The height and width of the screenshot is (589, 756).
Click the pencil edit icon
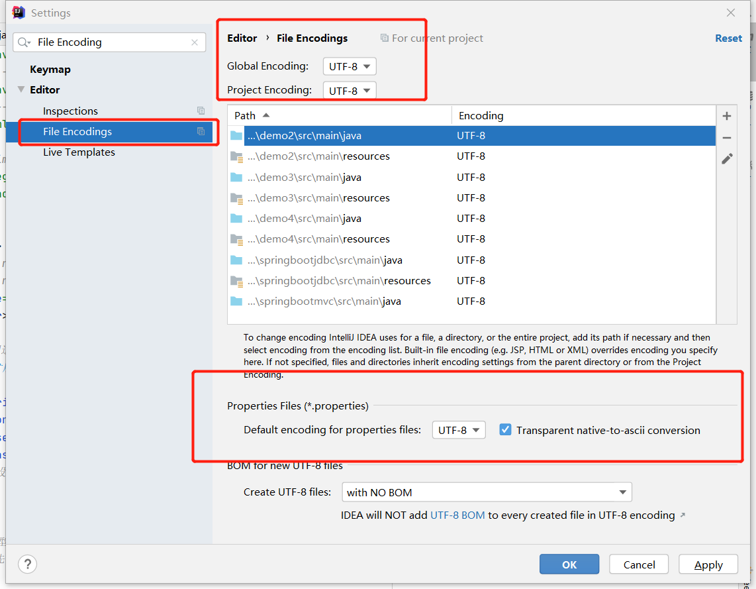click(x=727, y=159)
